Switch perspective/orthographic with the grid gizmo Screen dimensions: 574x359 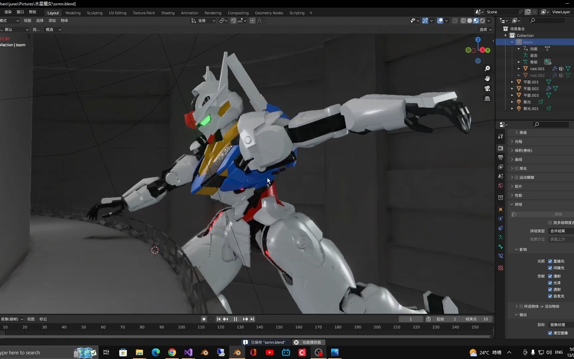click(x=487, y=98)
